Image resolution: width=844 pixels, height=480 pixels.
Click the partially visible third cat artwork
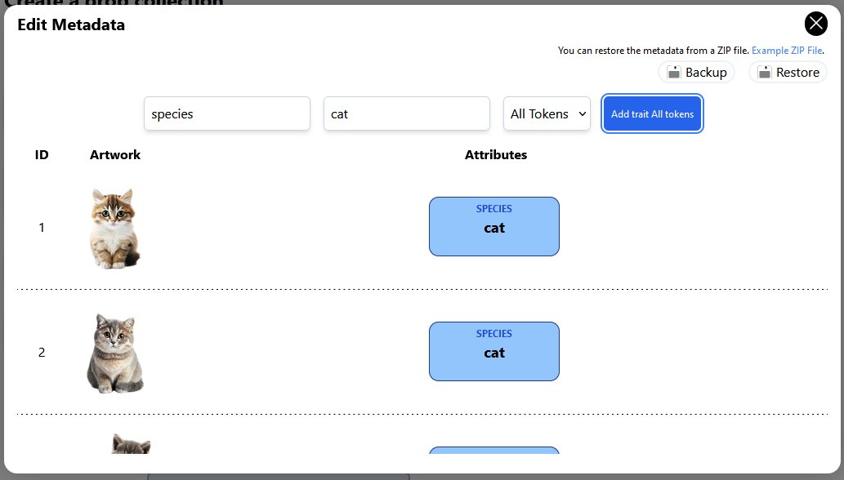coord(131,444)
